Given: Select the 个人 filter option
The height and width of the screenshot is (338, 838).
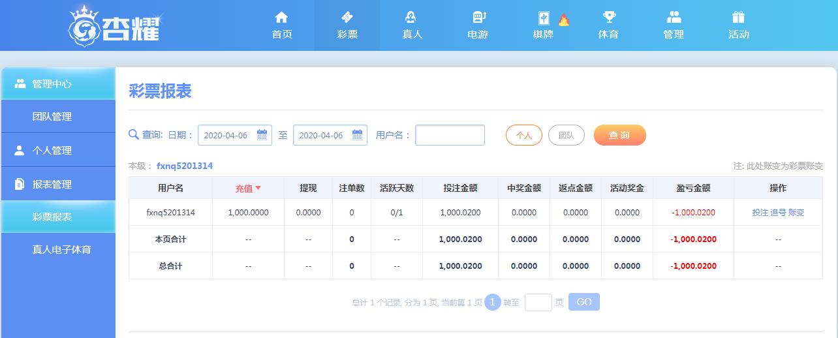Looking at the screenshot, I should pos(524,135).
